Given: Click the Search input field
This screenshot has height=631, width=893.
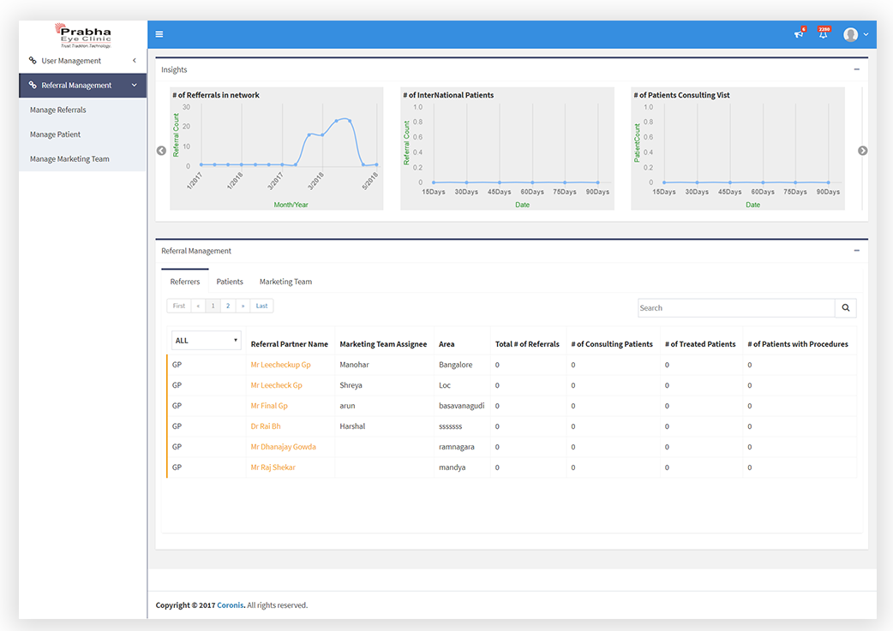Looking at the screenshot, I should click(x=736, y=308).
